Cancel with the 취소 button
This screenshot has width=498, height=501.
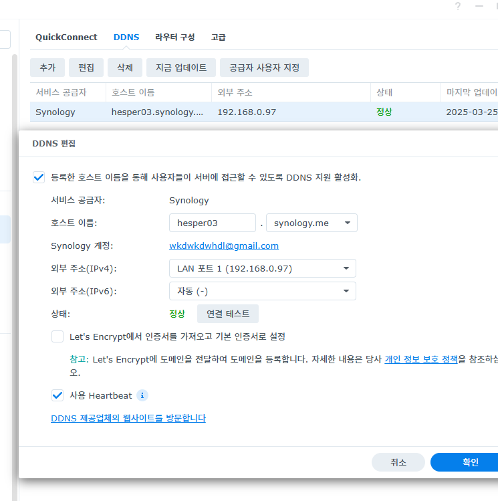pyautogui.click(x=398, y=462)
